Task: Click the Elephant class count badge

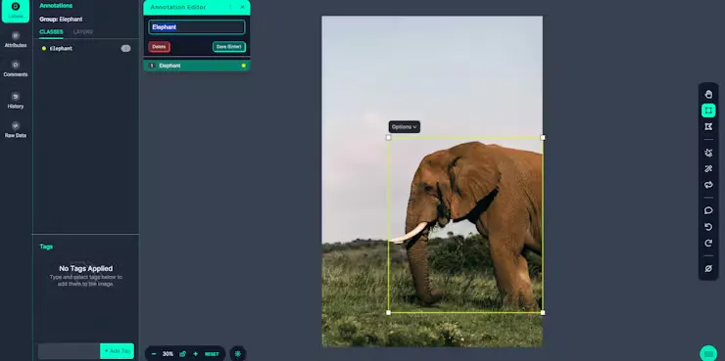Action: 125,49
